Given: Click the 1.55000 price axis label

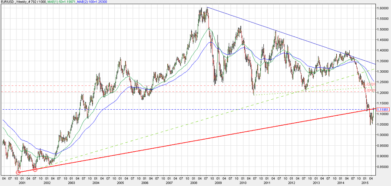Looking at the screenshot, I should 382,19.
